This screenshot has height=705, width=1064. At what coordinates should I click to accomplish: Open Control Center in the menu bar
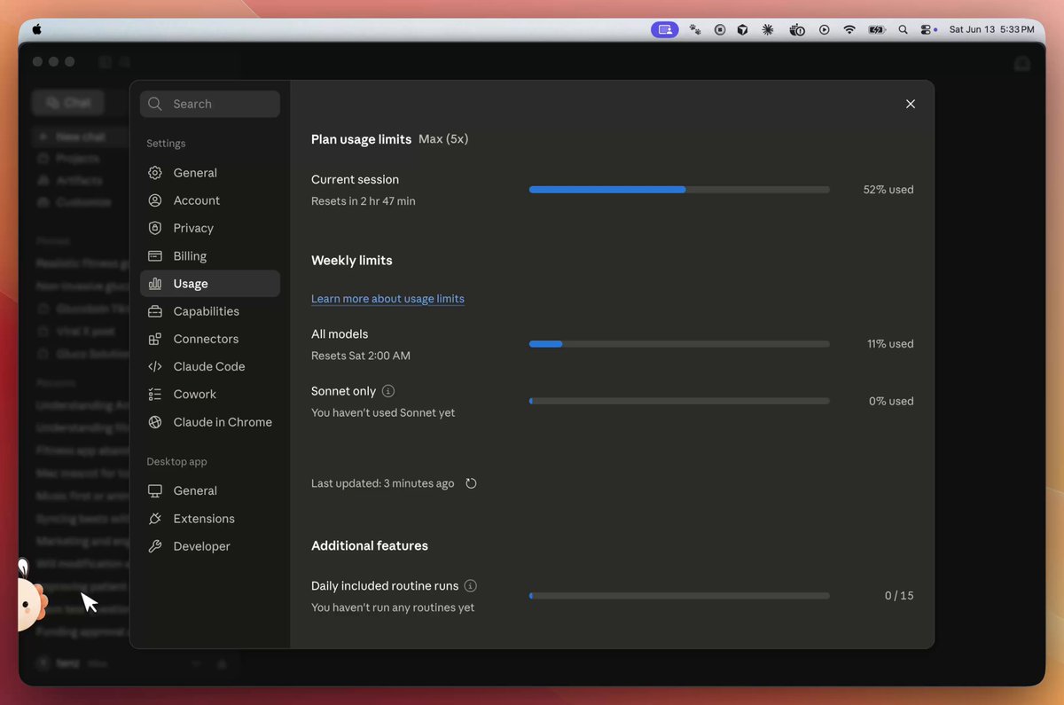[927, 29]
